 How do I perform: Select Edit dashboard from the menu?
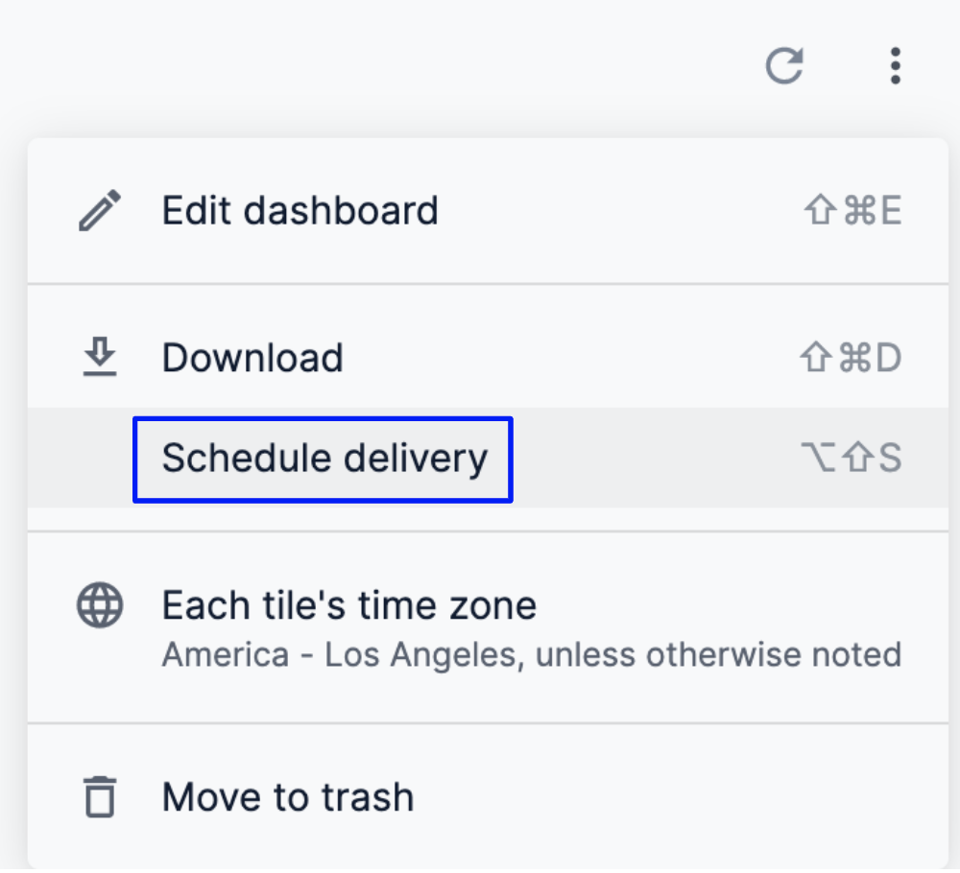(x=300, y=211)
